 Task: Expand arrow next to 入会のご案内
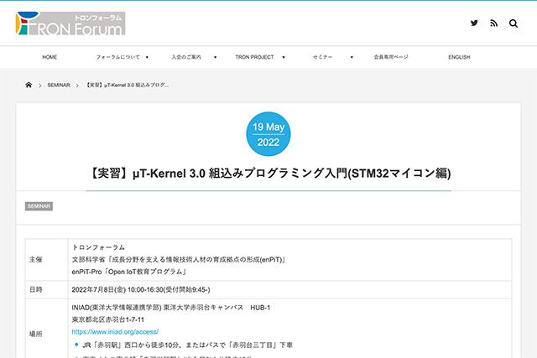(215, 57)
